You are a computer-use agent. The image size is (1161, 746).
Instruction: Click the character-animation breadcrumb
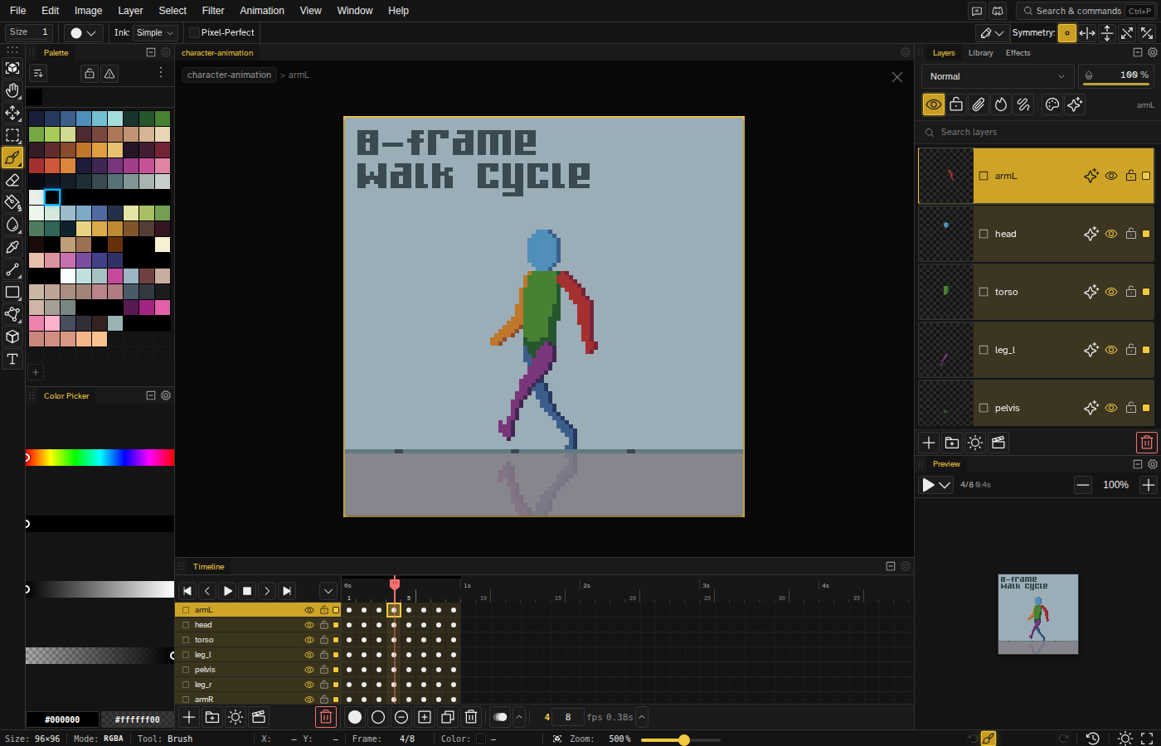coord(229,75)
